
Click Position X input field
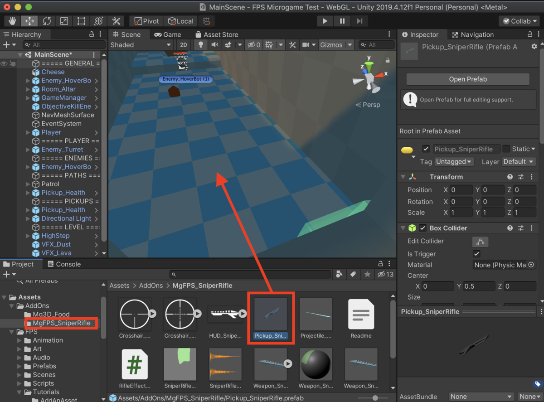pyautogui.click(x=461, y=190)
